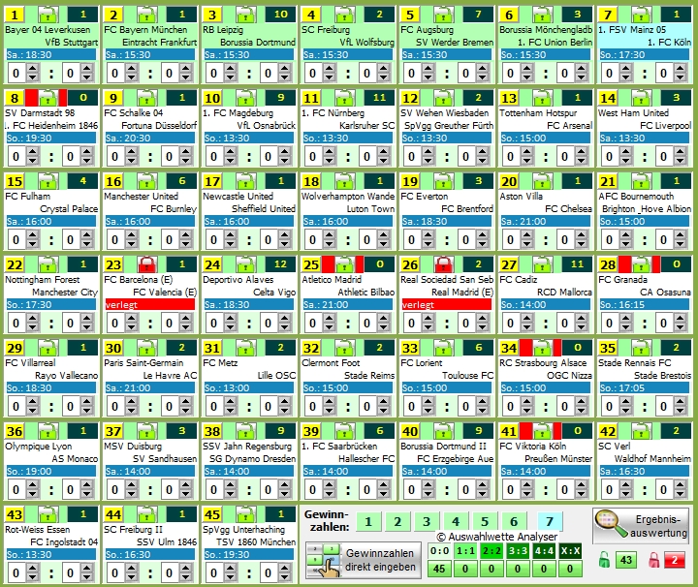This screenshot has height=587, width=698.
Task: Click the lock icon of match 38 Jahn Regensburg
Action: pos(246,431)
